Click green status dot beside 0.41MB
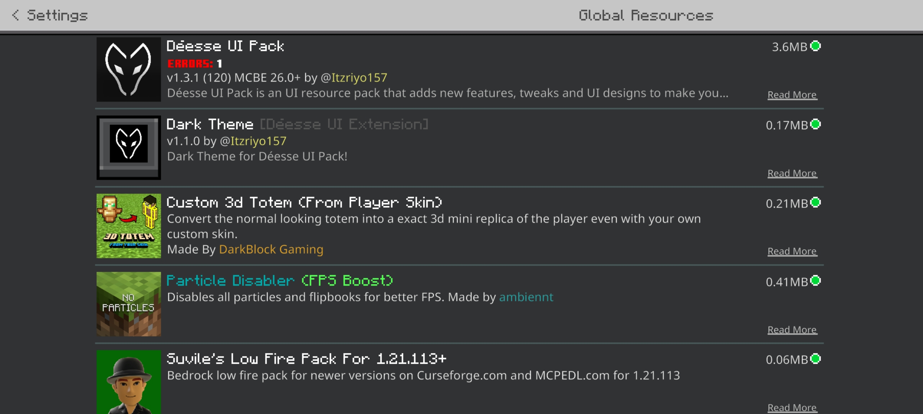The width and height of the screenshot is (923, 414). (816, 281)
